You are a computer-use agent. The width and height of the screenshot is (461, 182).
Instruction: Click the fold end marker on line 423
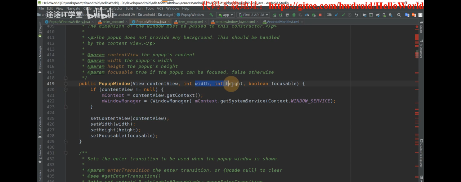coord(66,107)
